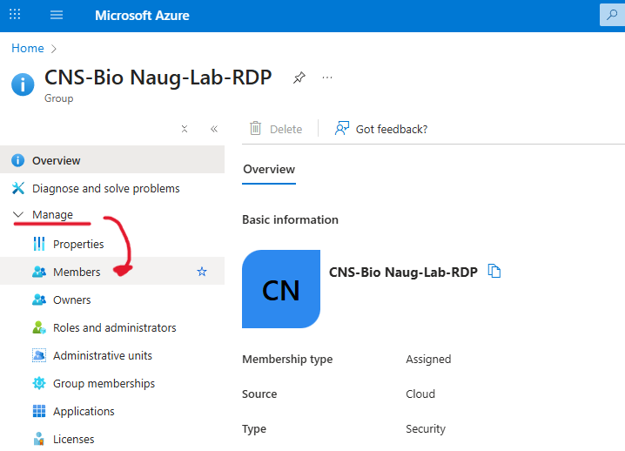Click the Home breadcrumb link
Viewport: 625px width, 451px height.
[x=27, y=49]
